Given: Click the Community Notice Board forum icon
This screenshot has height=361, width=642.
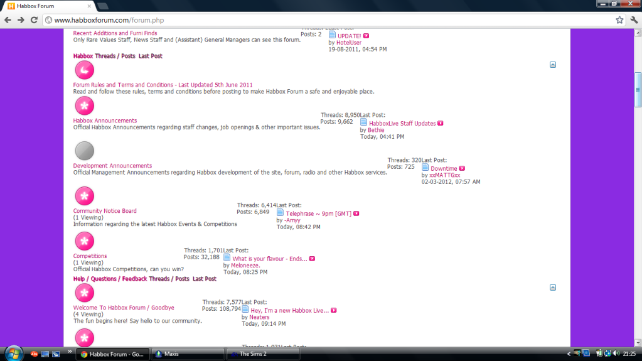Looking at the screenshot, I should (x=84, y=196).
